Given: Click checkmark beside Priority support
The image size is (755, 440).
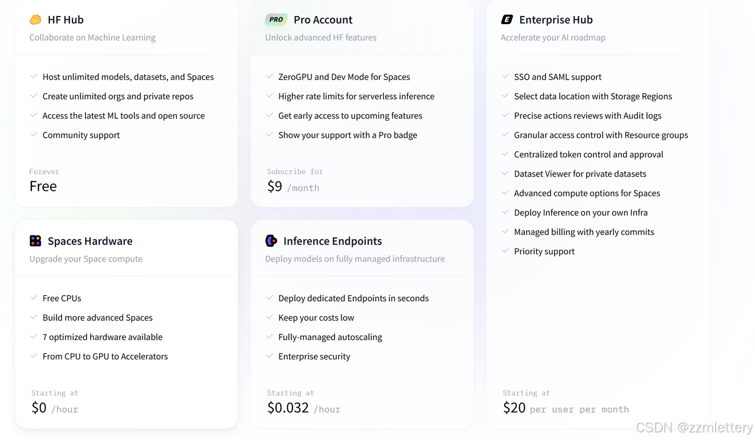Looking at the screenshot, I should [x=505, y=251].
